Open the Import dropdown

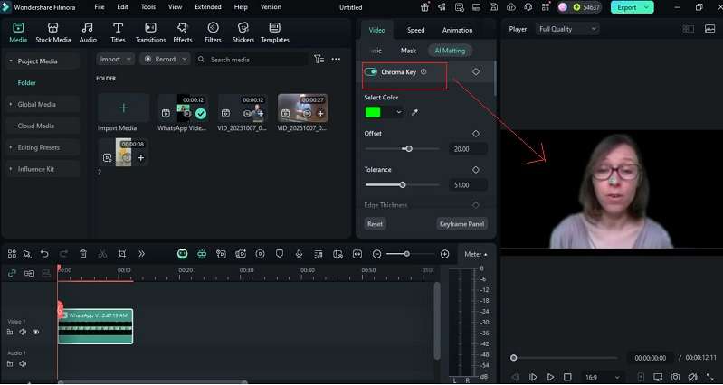(115, 59)
